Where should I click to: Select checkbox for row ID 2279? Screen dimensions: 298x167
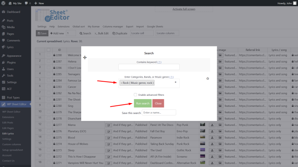click(48, 112)
